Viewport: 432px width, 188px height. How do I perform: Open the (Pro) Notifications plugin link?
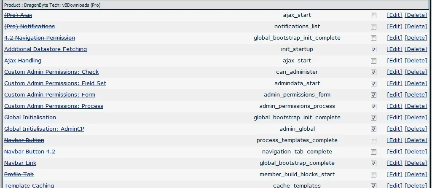[x=30, y=27]
